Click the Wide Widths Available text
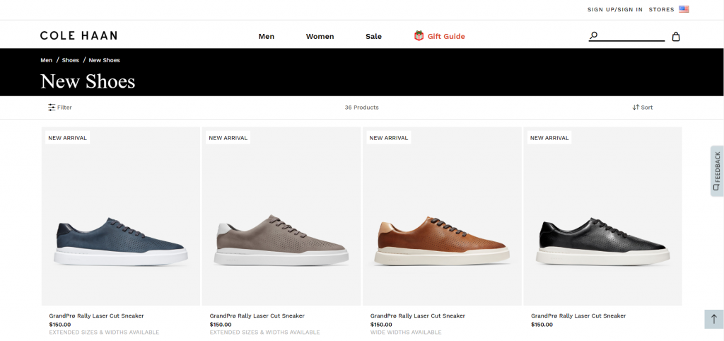The width and height of the screenshot is (724, 341). (406, 333)
